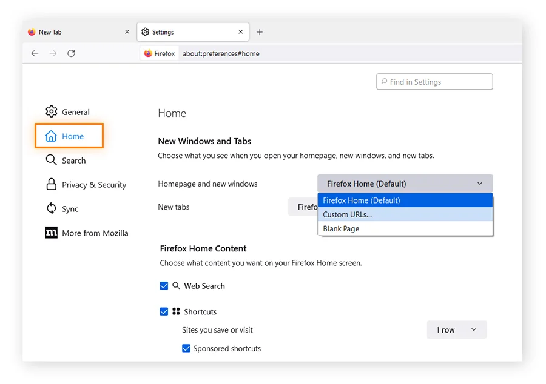546x384 pixels.
Task: Open the New tabs dropdown
Action: pos(303,207)
